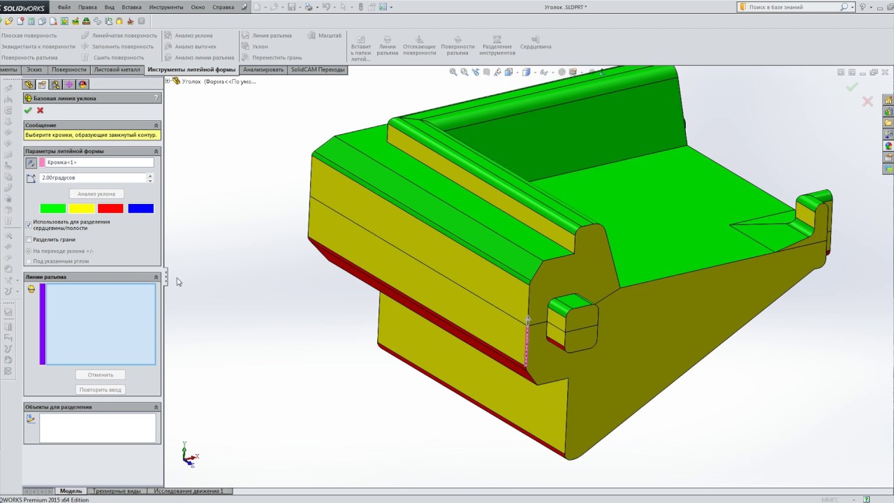
Task: Open File Explorer task pane tab
Action: coord(888,123)
